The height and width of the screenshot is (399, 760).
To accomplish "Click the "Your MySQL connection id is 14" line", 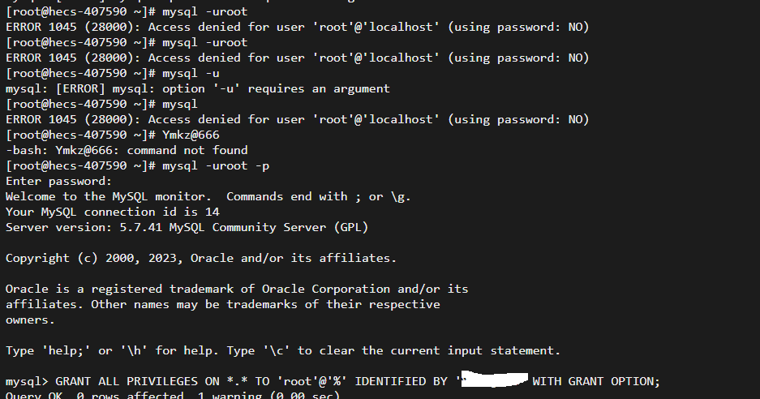I will (x=113, y=212).
